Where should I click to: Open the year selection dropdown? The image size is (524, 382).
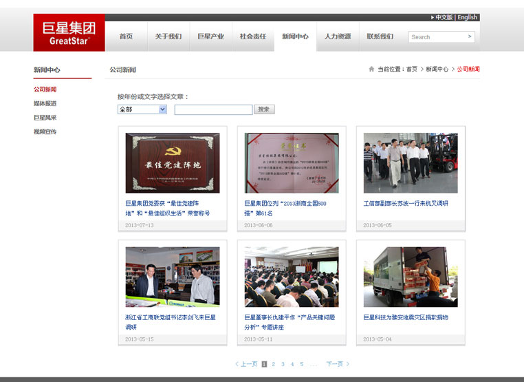(142, 109)
